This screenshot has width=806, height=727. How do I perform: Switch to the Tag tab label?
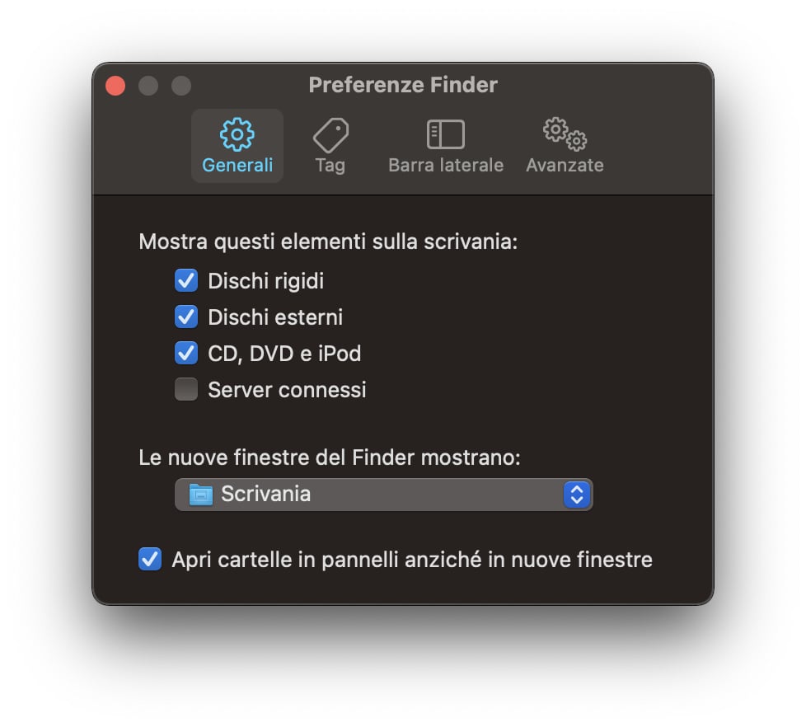click(330, 166)
